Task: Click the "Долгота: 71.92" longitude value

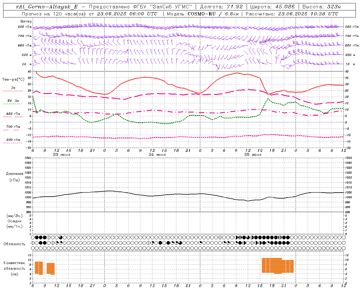Action: pos(221,7)
